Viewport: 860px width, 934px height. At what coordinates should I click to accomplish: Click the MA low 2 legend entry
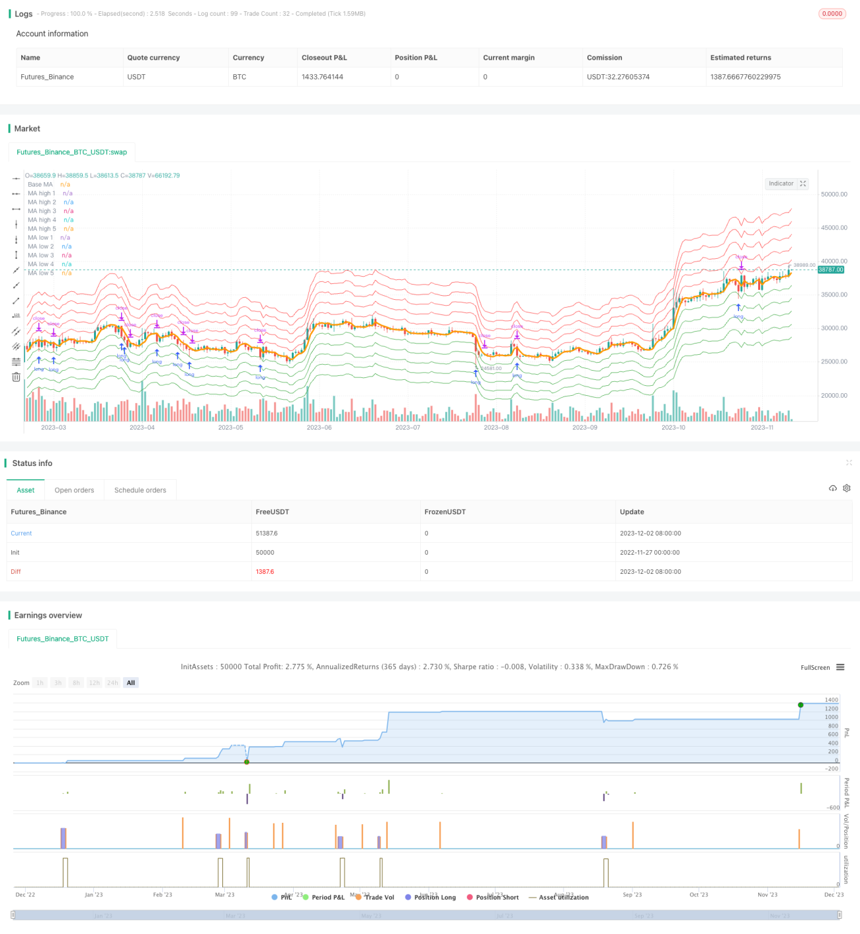[x=49, y=246]
